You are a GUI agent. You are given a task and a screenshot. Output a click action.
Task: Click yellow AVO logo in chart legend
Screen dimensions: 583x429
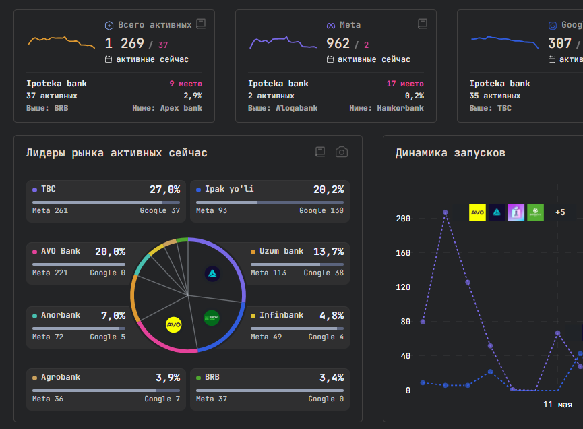pyautogui.click(x=477, y=212)
